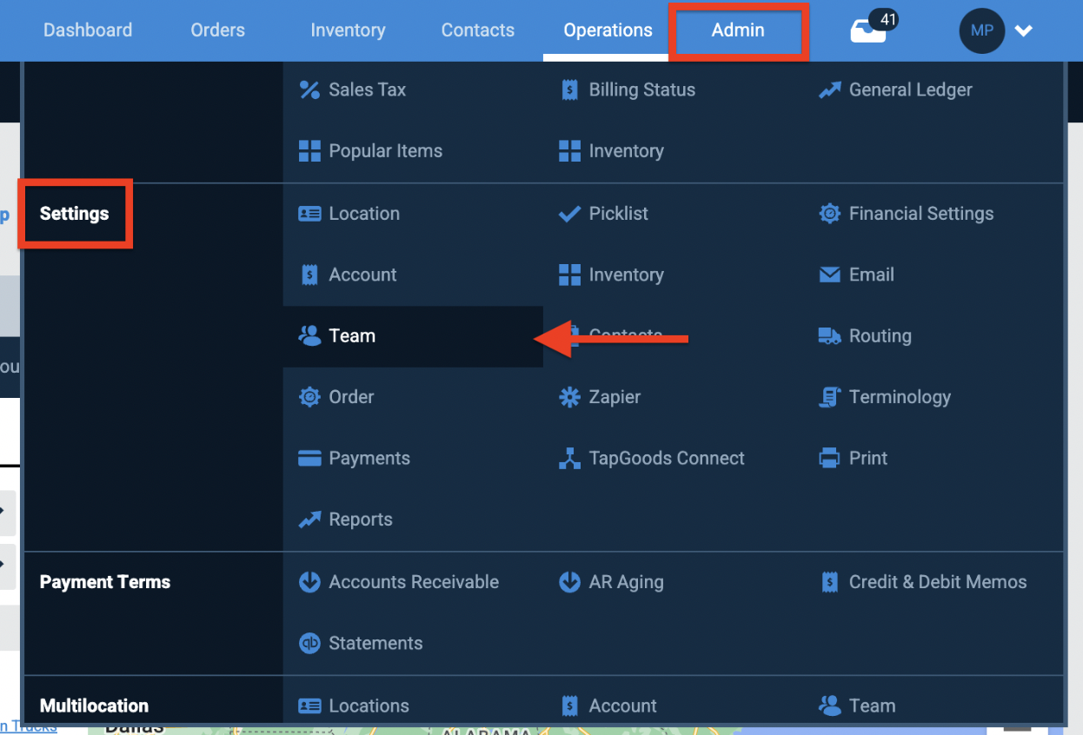Screen dimensions: 1083x735
Task: Open General Ledger
Action: click(911, 89)
